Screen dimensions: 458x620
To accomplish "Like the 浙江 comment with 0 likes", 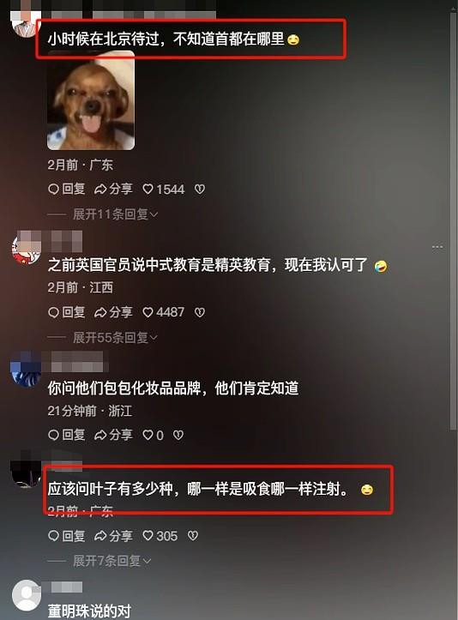I will click(x=153, y=436).
